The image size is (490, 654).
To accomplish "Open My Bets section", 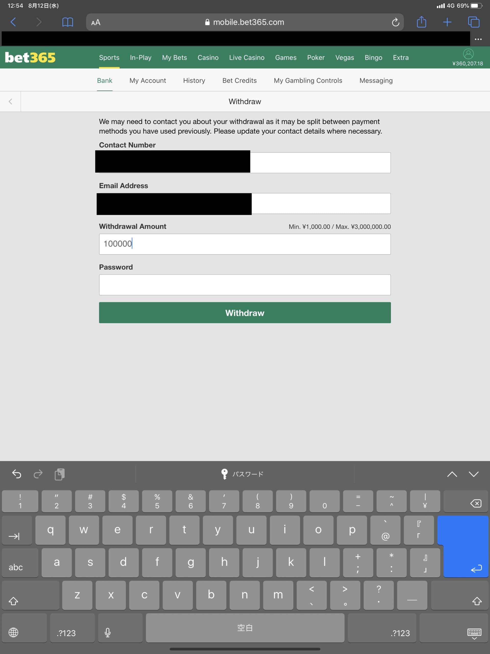I will [174, 57].
